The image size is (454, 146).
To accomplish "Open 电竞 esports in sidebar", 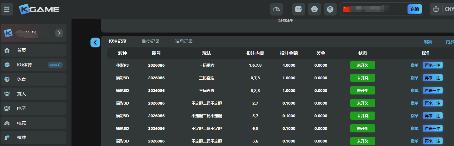I will pyautogui.click(x=33, y=123).
